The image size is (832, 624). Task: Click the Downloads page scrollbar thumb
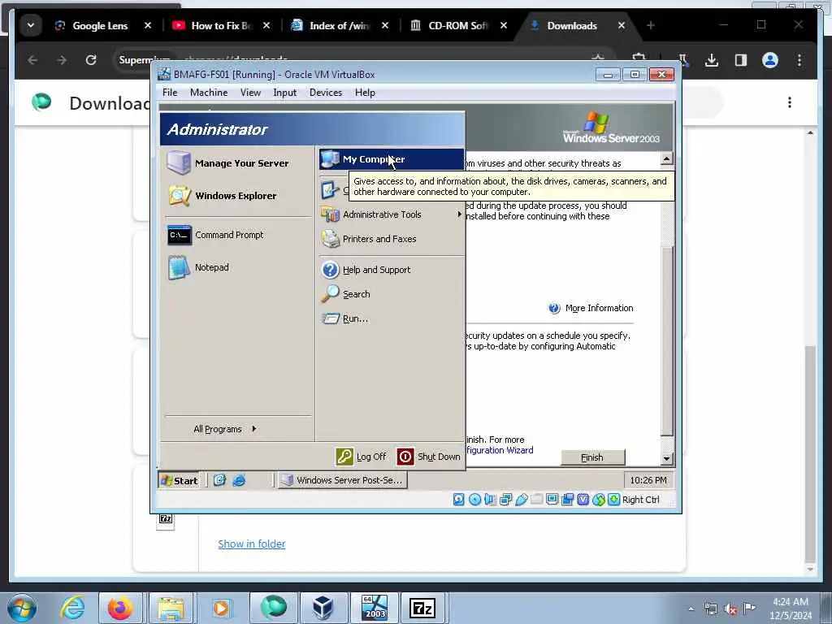810,453
